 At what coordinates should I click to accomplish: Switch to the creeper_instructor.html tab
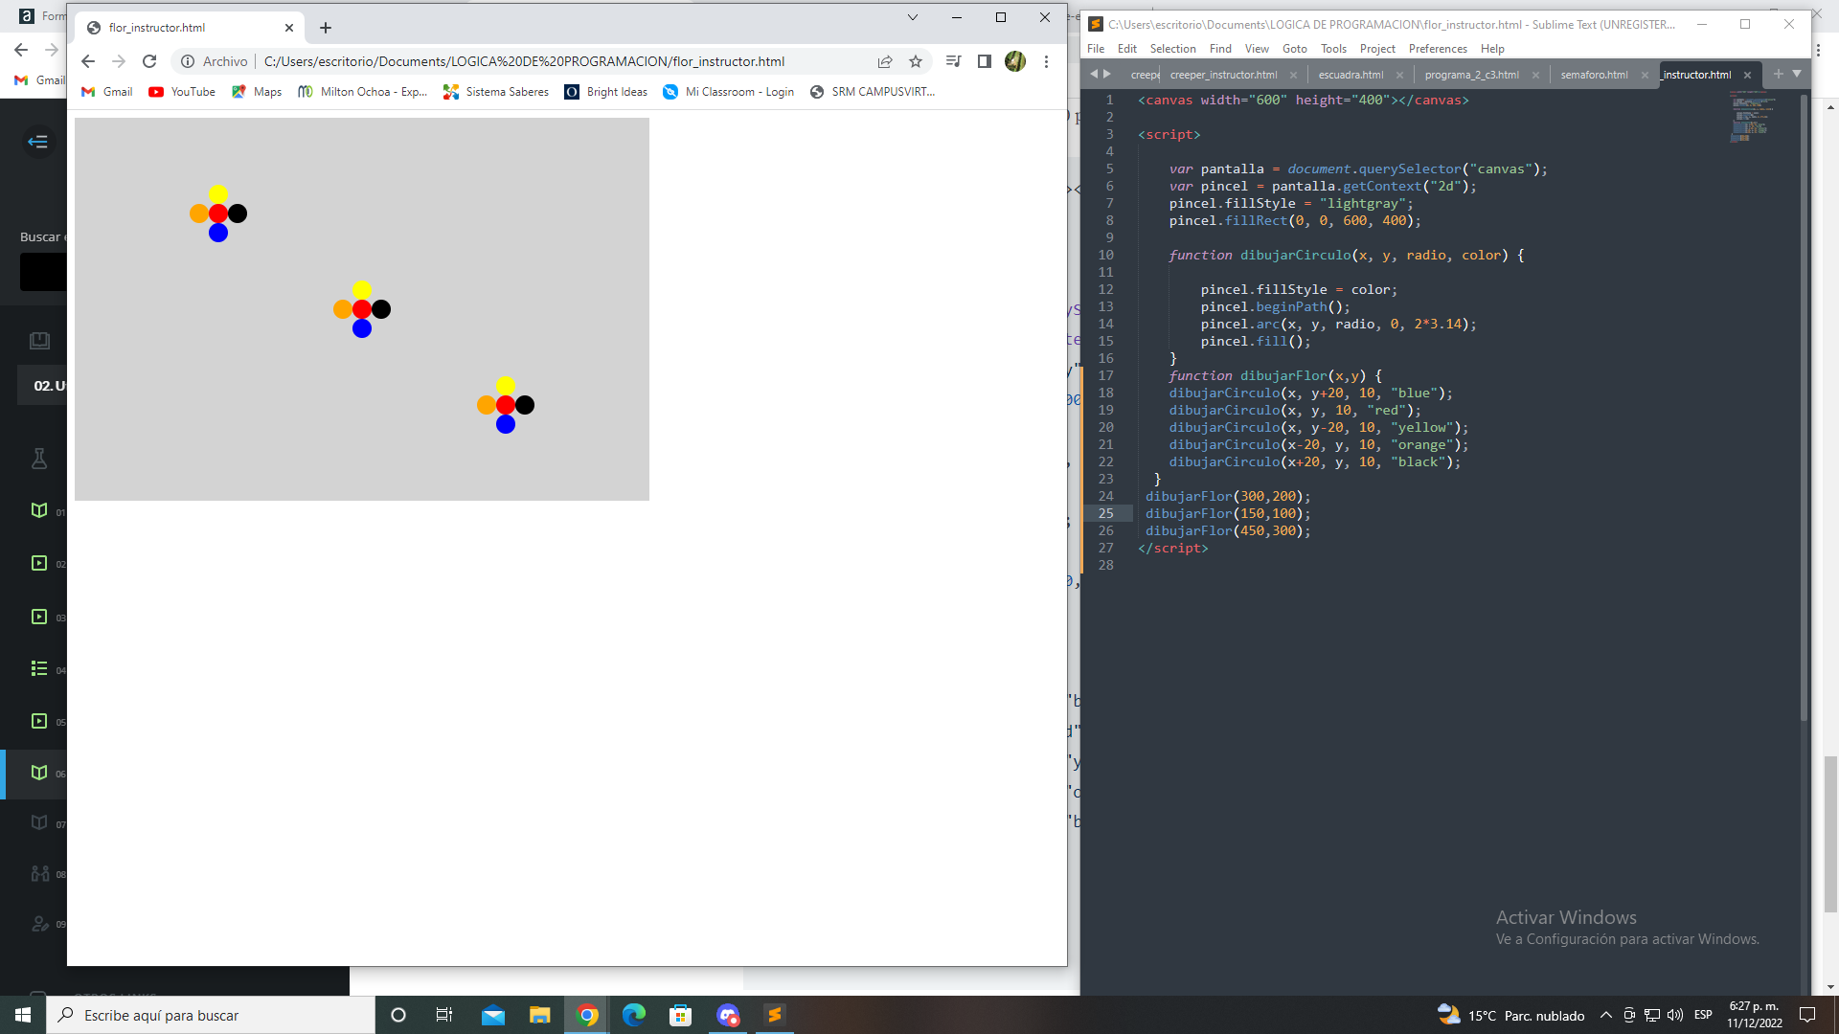click(x=1223, y=75)
